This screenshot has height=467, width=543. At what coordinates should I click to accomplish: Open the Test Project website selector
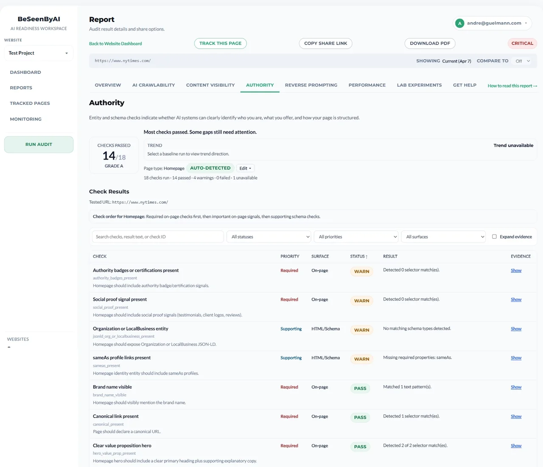pyautogui.click(x=39, y=53)
